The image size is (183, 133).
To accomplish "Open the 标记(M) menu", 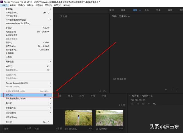I will click(x=39, y=5).
